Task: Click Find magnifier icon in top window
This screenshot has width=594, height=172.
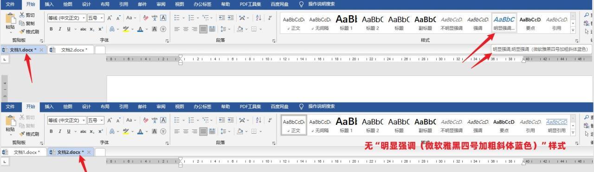Action: click(x=587, y=15)
